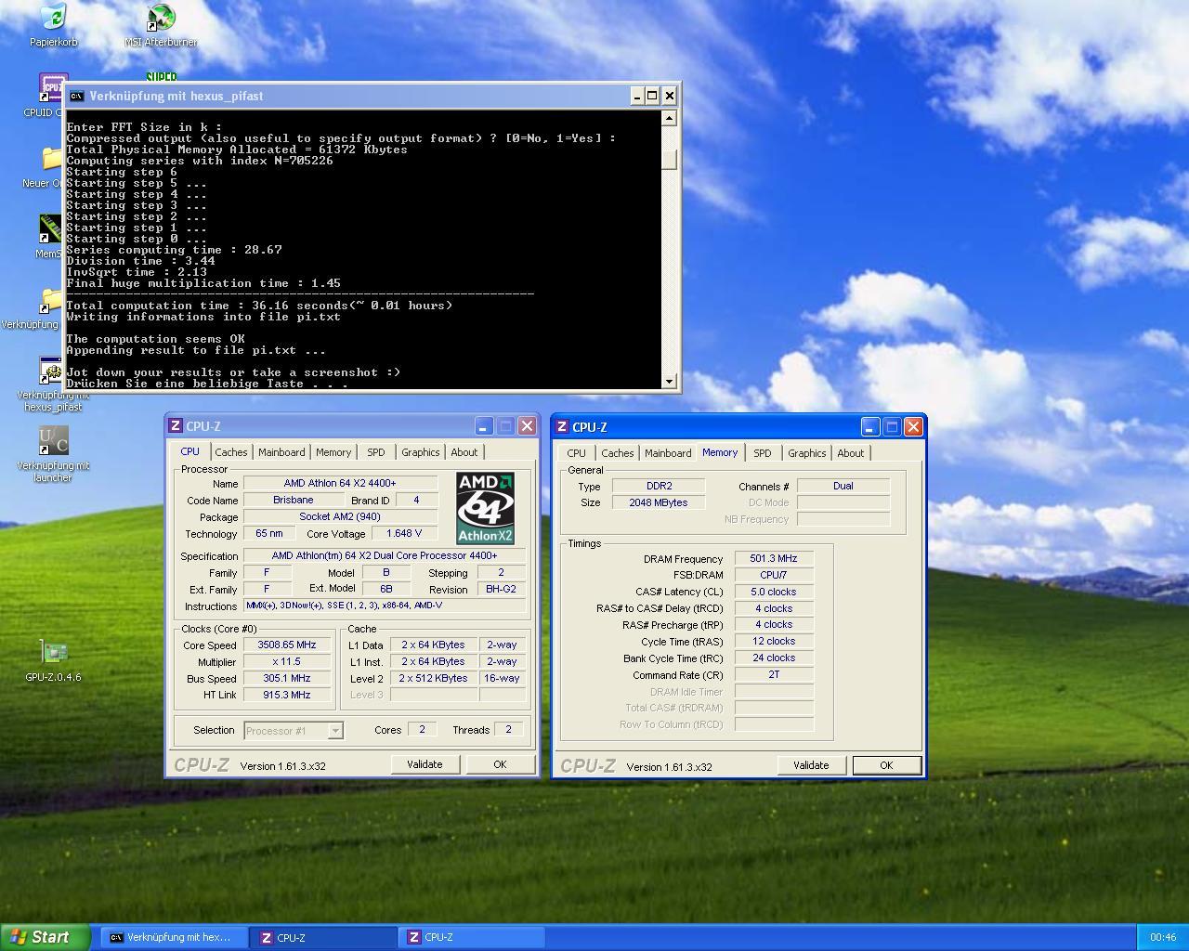Click console scrollbar down arrow
This screenshot has height=951, width=1189.
coord(669,381)
